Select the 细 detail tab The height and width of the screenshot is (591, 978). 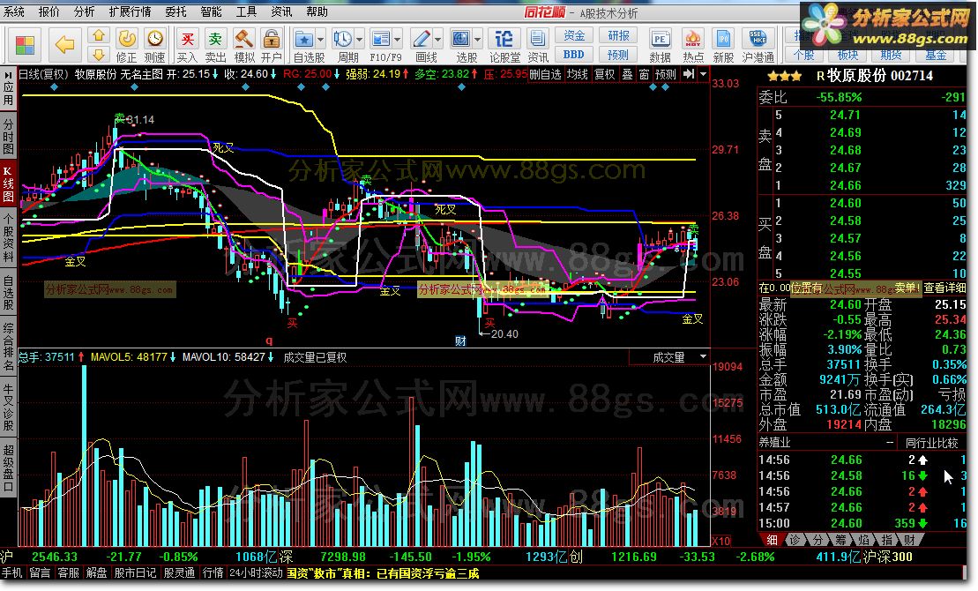pos(773,540)
